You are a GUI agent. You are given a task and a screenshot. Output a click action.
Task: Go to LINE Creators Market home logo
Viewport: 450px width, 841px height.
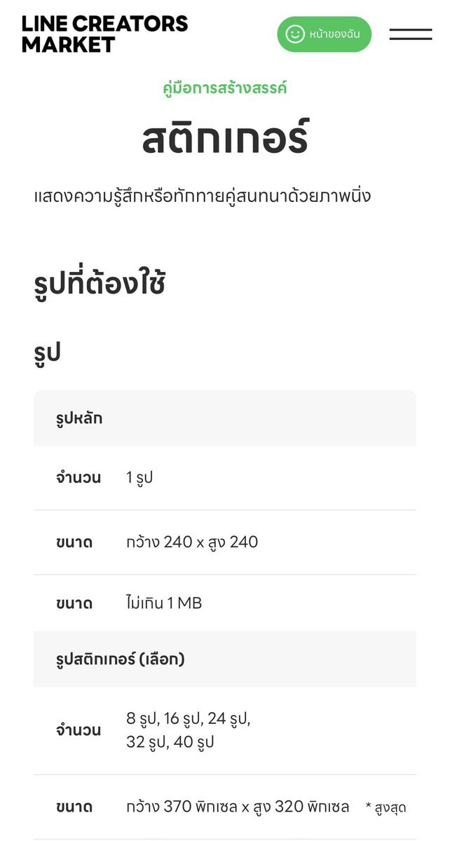point(104,34)
